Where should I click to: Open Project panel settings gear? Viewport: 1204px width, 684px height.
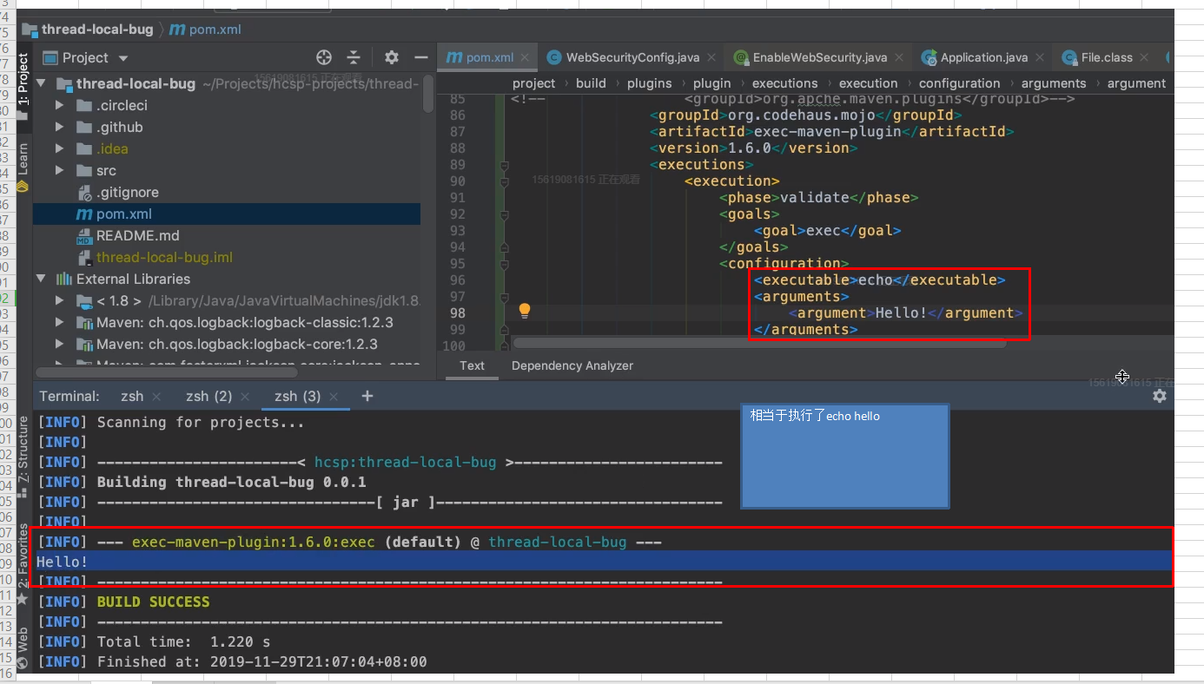392,57
